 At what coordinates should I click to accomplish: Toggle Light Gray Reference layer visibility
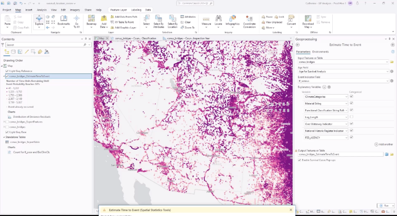tap(7, 71)
